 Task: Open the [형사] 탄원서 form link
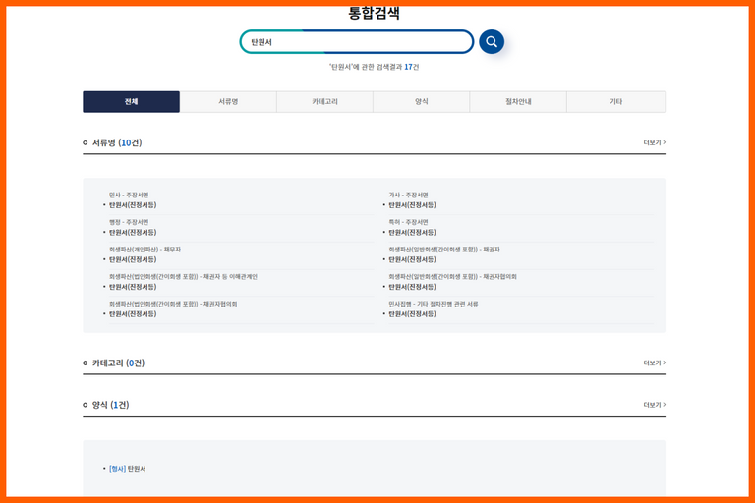click(127, 469)
